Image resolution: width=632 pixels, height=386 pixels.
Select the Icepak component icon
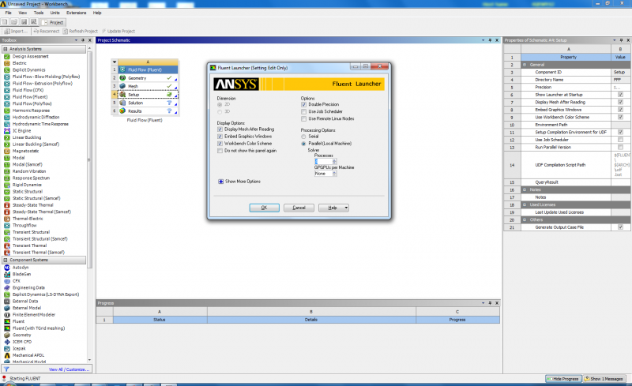pyautogui.click(x=7, y=349)
